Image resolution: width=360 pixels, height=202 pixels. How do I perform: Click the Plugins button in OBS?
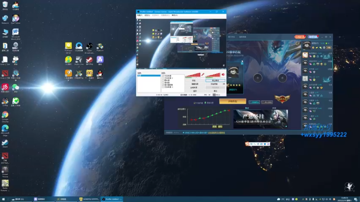pyautogui.click(x=195, y=91)
